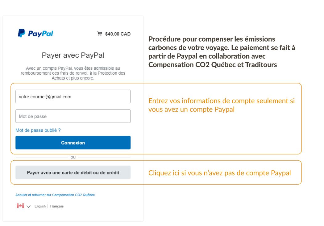Screen dimensions: 324x226
Task: Click the orange Cliquez ici instruction text
Action: pos(219,173)
